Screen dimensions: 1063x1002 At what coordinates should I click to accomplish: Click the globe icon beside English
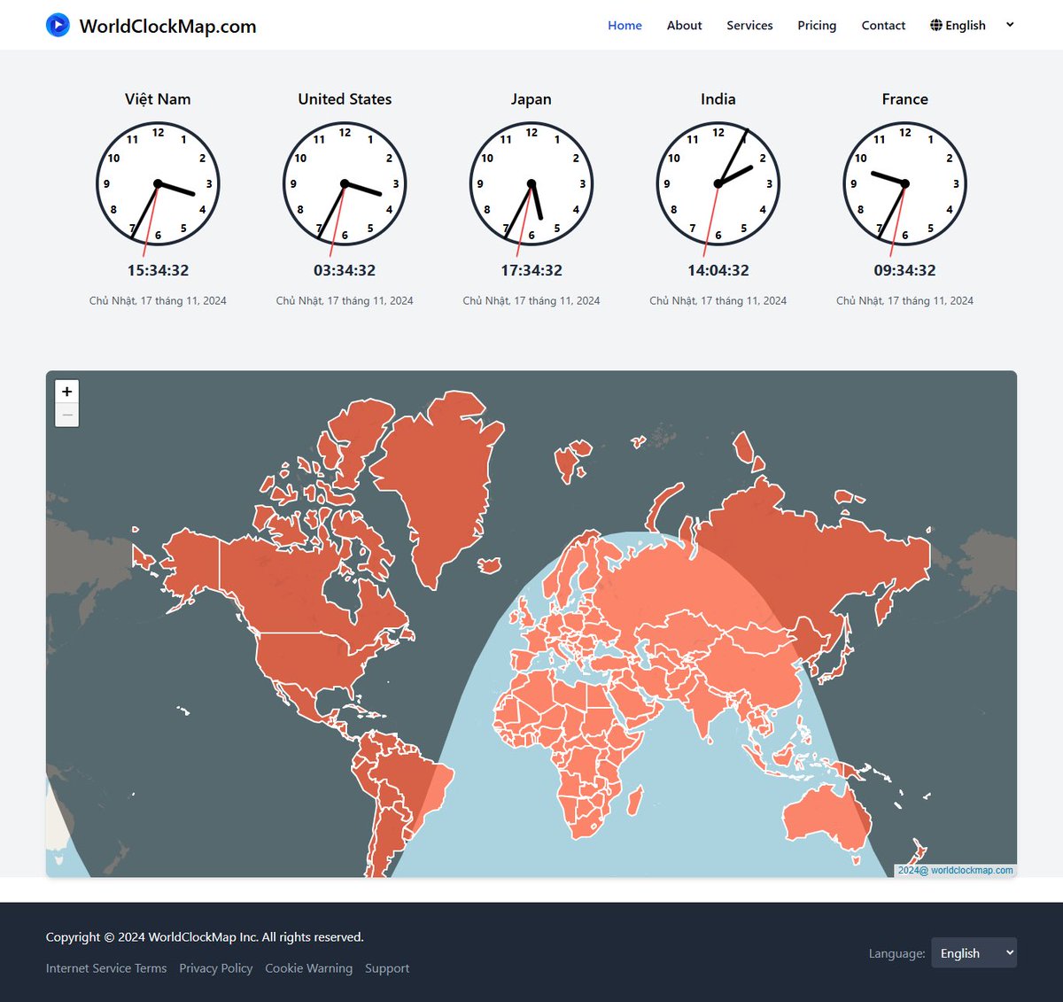pos(936,25)
